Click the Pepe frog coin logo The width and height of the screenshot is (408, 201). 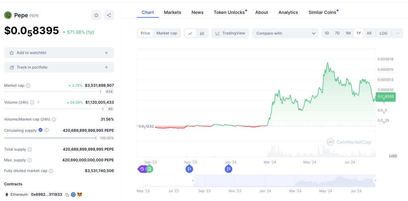point(8,15)
